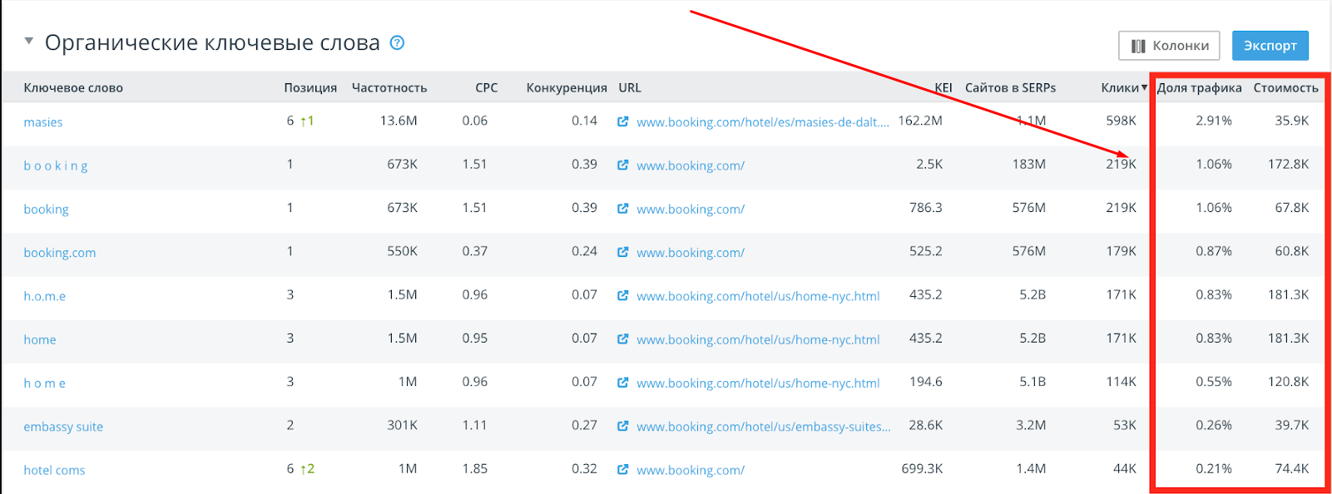Sort by Частотность column header
This screenshot has height=494, width=1332.
point(389,87)
